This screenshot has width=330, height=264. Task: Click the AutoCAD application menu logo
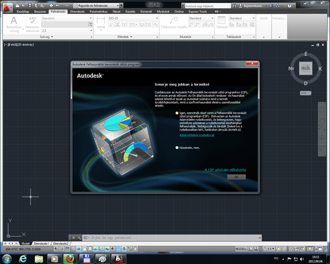pyautogui.click(x=6, y=6)
